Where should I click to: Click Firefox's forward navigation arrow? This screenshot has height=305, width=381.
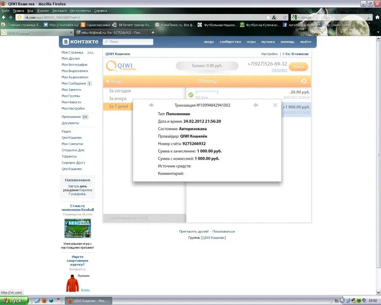11,17
